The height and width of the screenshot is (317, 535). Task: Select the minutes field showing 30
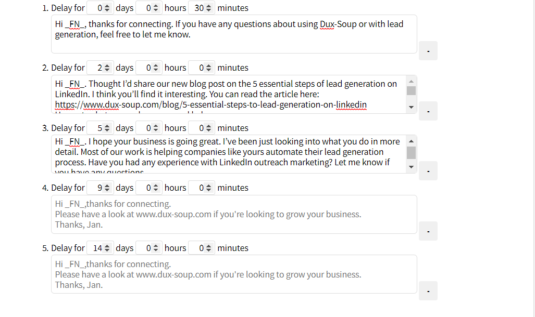(201, 8)
